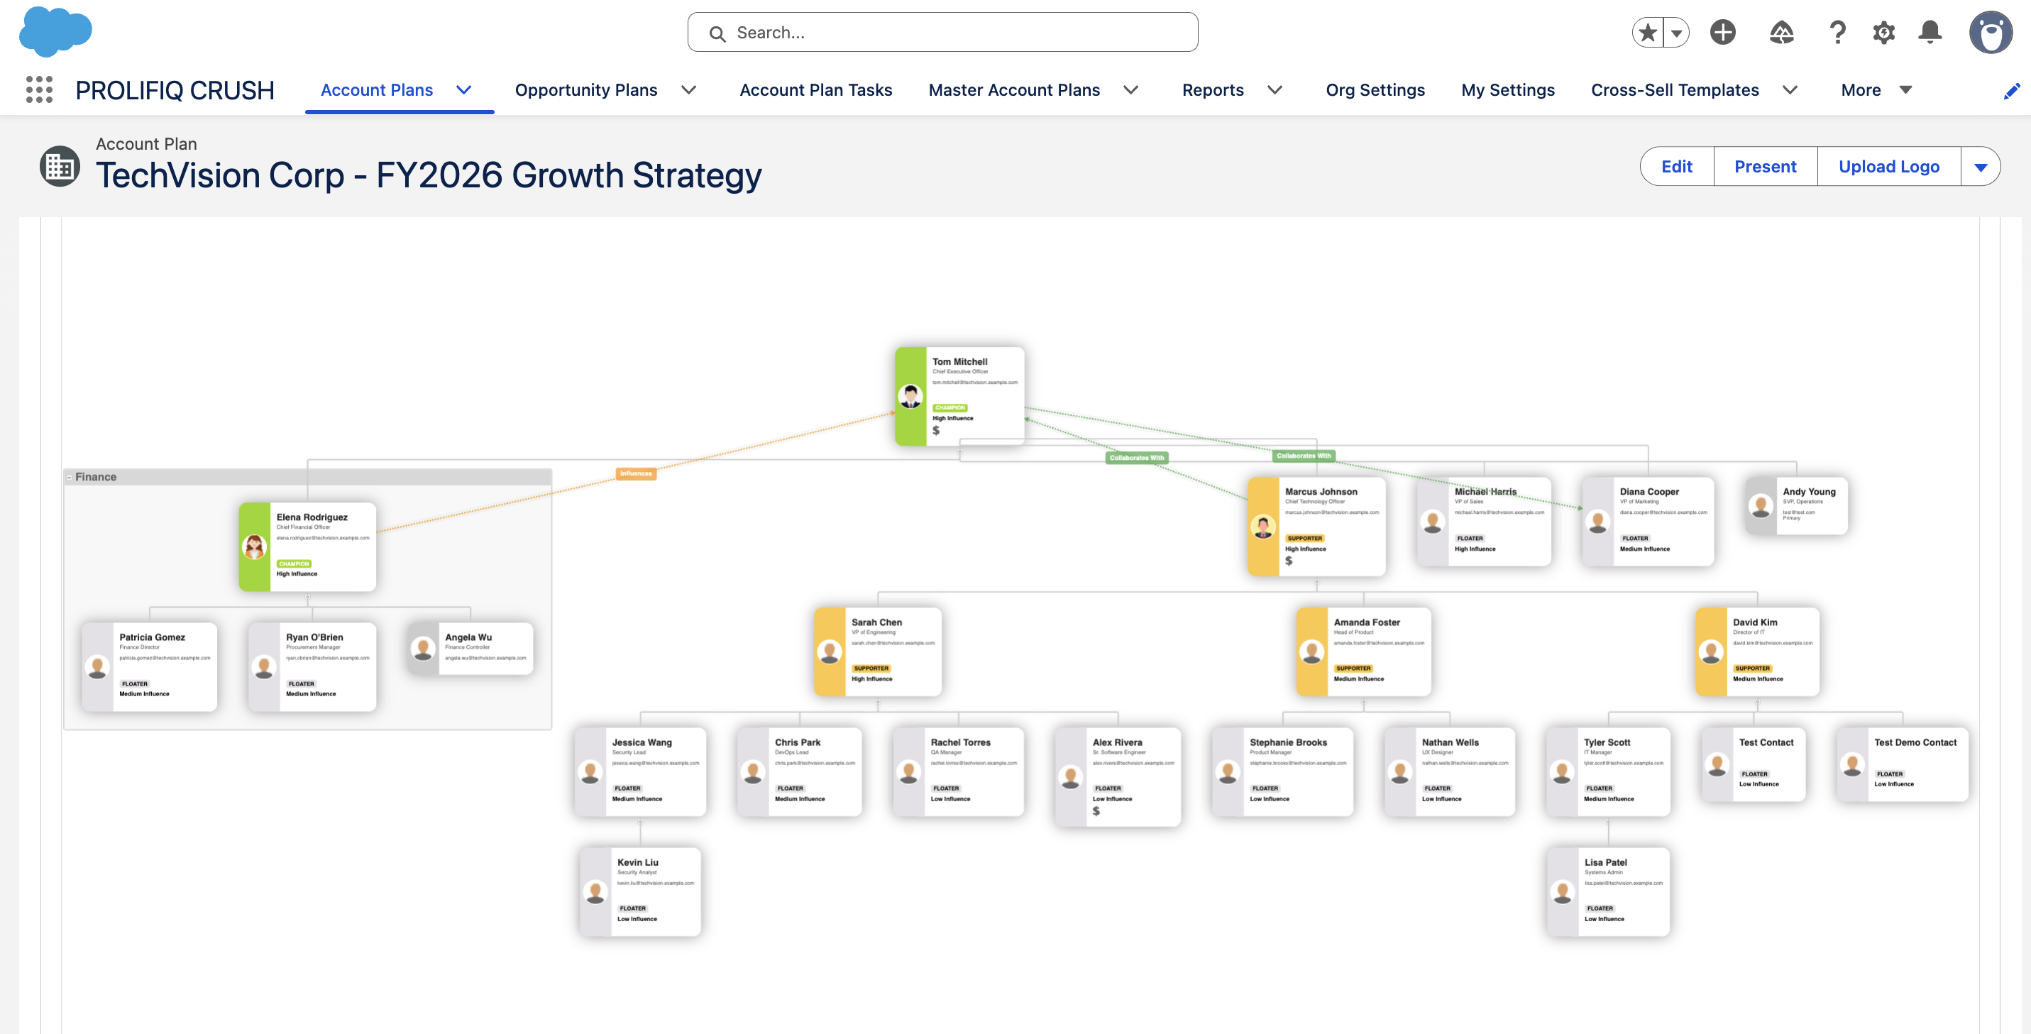Open the Master Account Plans tab
Screen dimensions: 2031x1034
[x=1014, y=90]
